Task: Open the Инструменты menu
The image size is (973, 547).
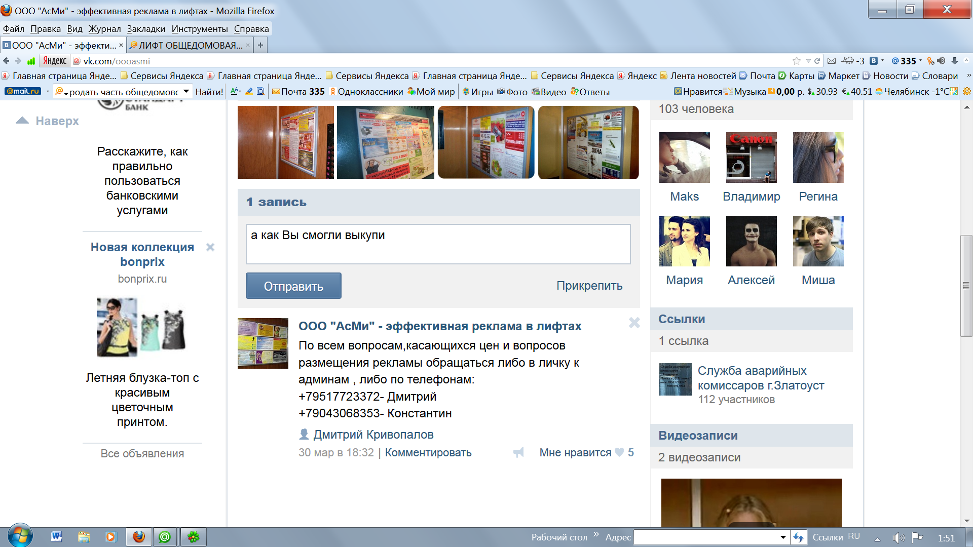Action: pyautogui.click(x=200, y=29)
